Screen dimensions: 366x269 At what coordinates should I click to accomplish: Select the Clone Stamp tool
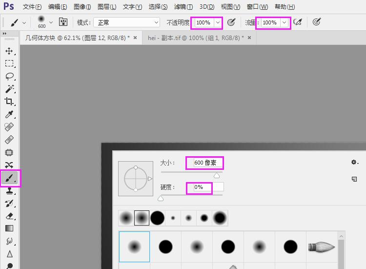pyautogui.click(x=9, y=191)
